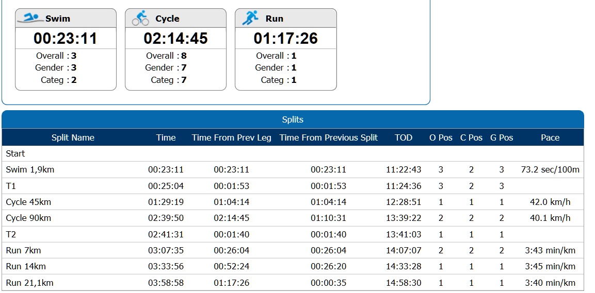Click the run time 01:17:26 in card

[x=285, y=38]
